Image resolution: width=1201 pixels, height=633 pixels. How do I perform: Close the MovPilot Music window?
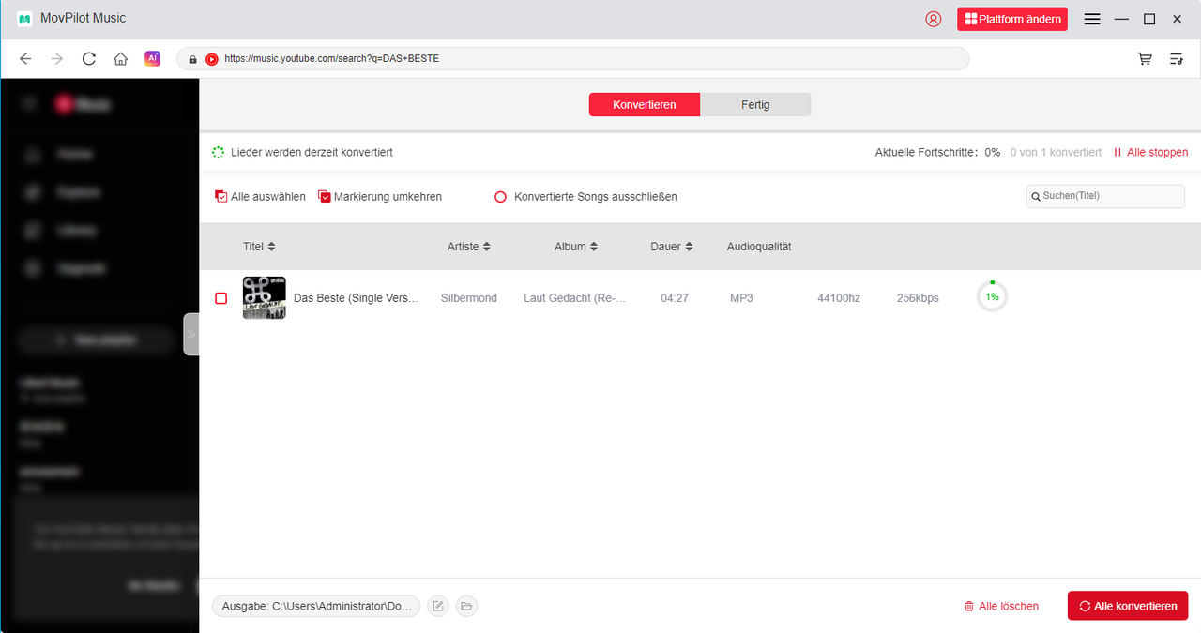click(1177, 19)
